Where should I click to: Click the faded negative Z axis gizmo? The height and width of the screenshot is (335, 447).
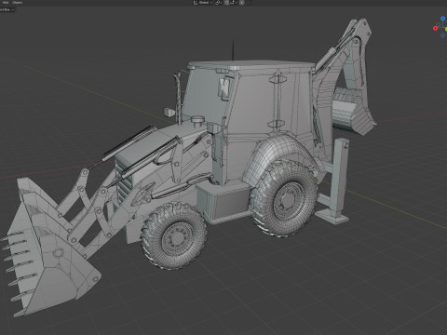coord(442,35)
